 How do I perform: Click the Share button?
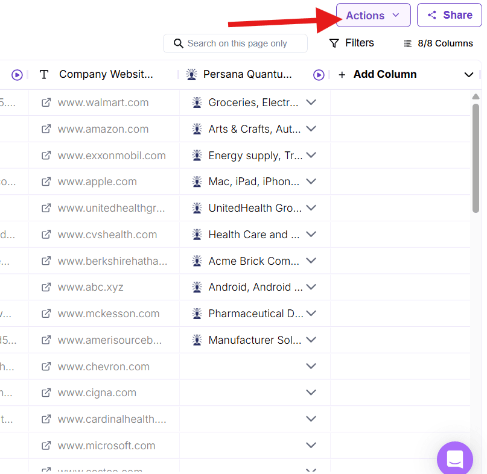click(449, 15)
